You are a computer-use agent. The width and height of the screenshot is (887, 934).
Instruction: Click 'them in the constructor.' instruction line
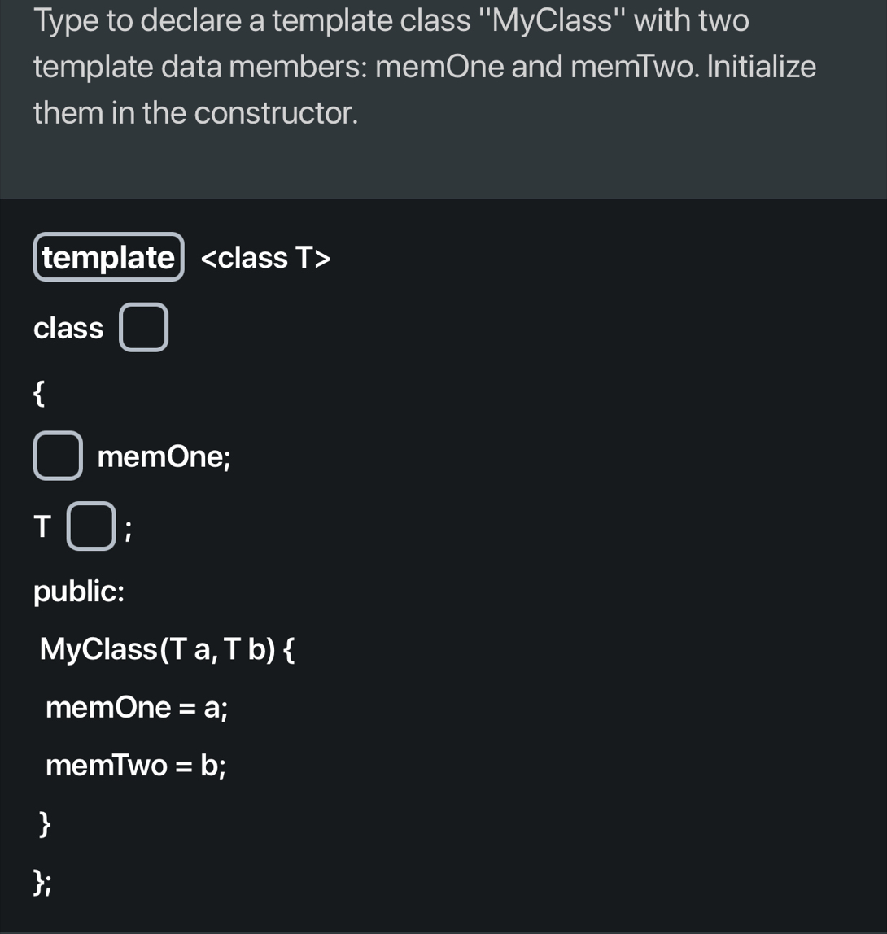click(195, 113)
